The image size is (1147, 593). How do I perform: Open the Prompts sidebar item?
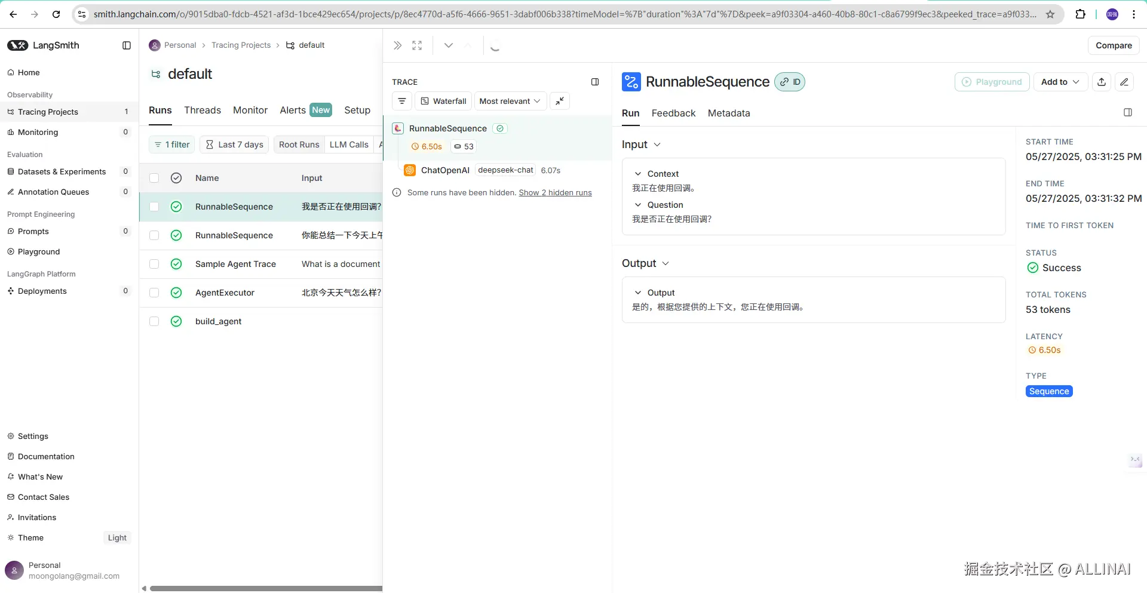click(x=69, y=231)
